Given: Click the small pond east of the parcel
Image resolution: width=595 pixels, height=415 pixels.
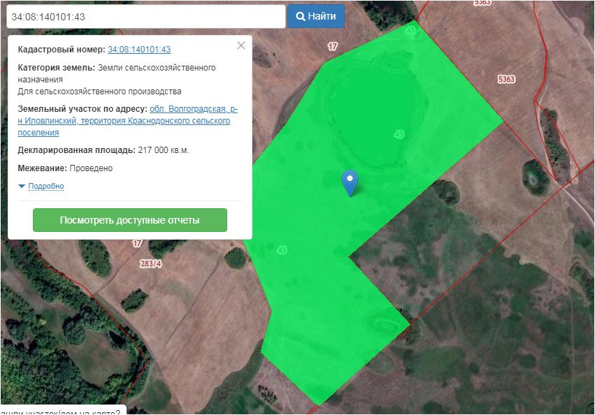Looking at the screenshot, I should [535, 179].
